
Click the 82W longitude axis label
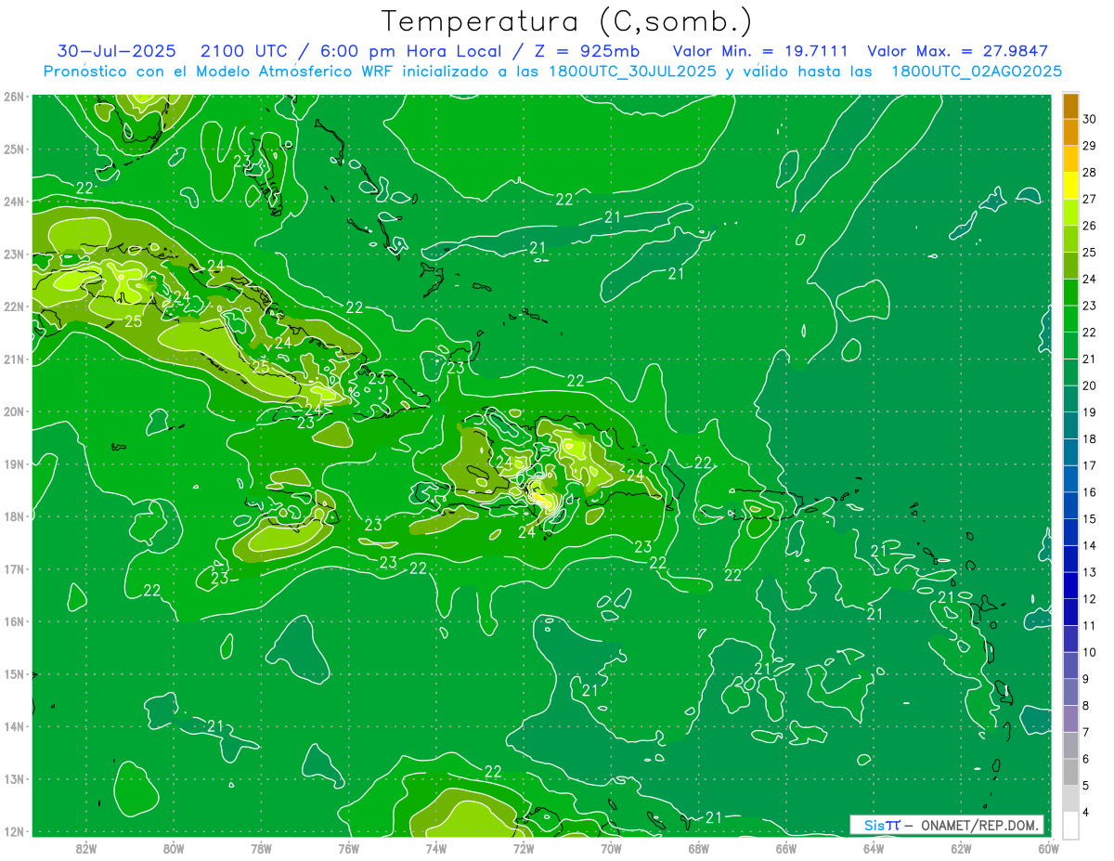tap(85, 848)
